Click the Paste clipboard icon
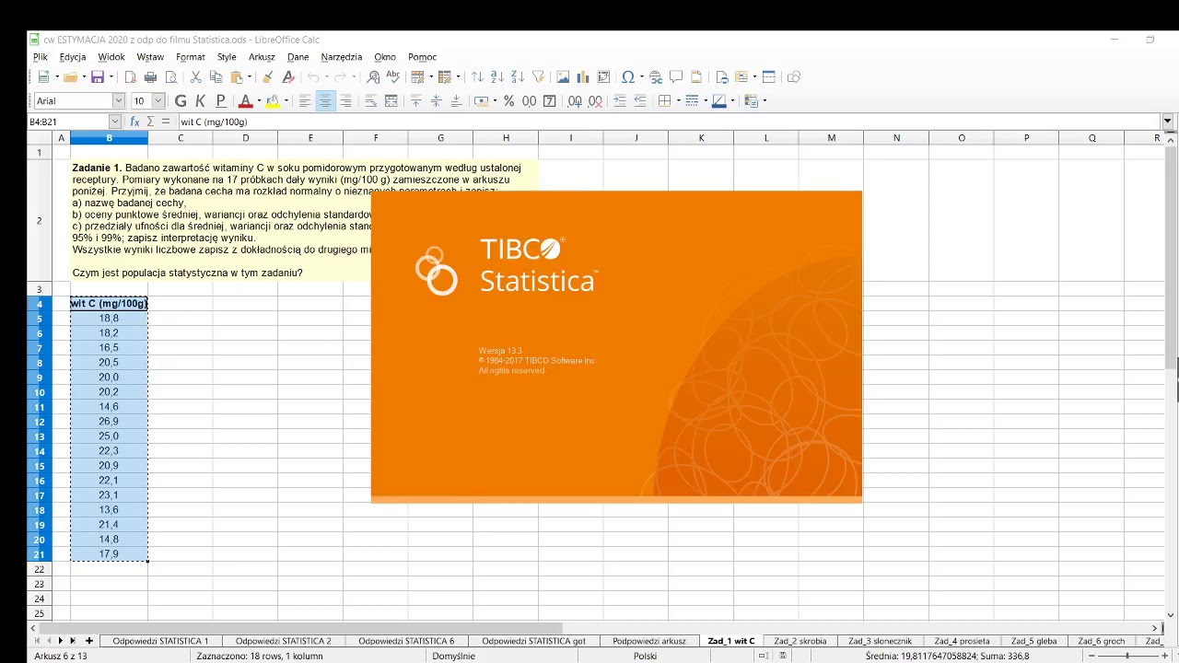The image size is (1179, 663). pos(237,77)
